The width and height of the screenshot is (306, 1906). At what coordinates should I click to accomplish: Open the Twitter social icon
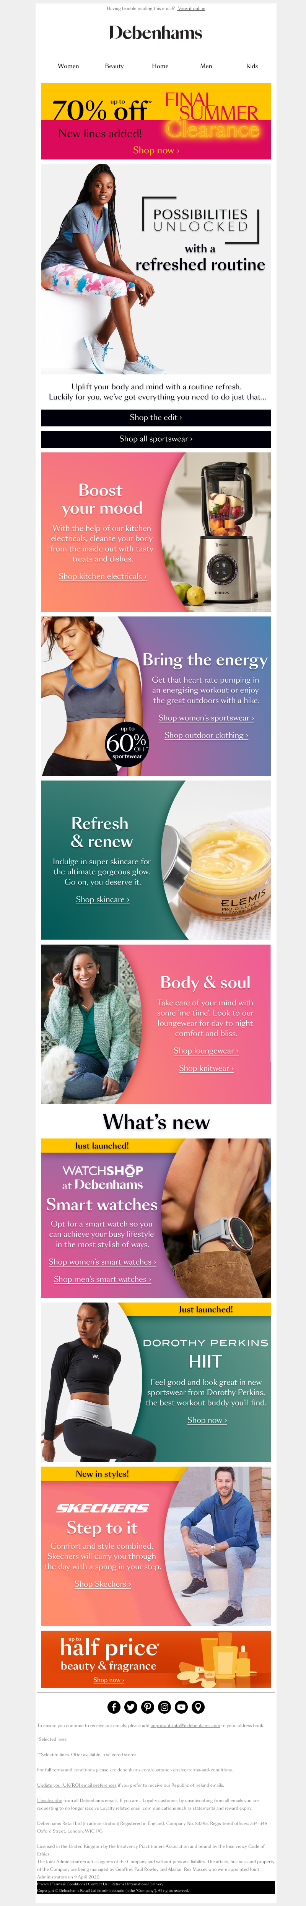pyautogui.click(x=130, y=1707)
